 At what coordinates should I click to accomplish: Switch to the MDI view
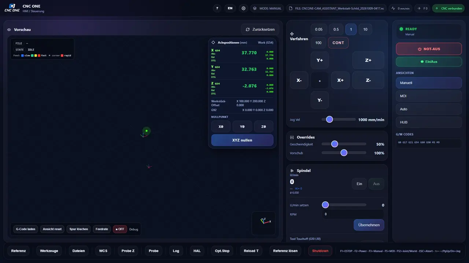coord(429,96)
